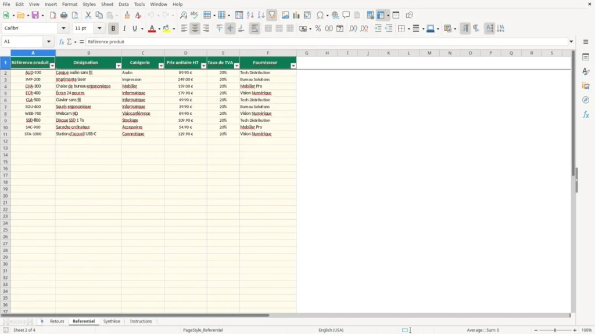The image size is (595, 334).
Task: Toggle Underline formatting
Action: tap(134, 28)
